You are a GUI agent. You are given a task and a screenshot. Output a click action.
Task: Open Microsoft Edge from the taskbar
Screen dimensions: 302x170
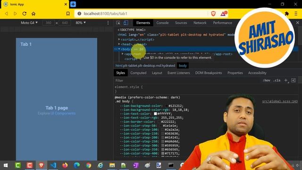click(x=76, y=165)
